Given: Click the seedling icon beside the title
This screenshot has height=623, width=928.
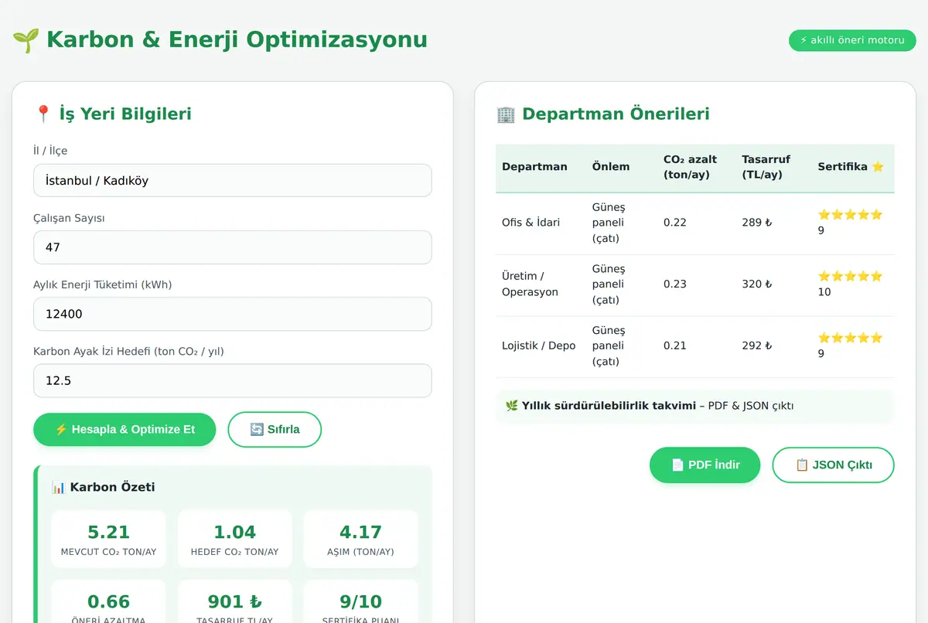Looking at the screenshot, I should (26, 40).
